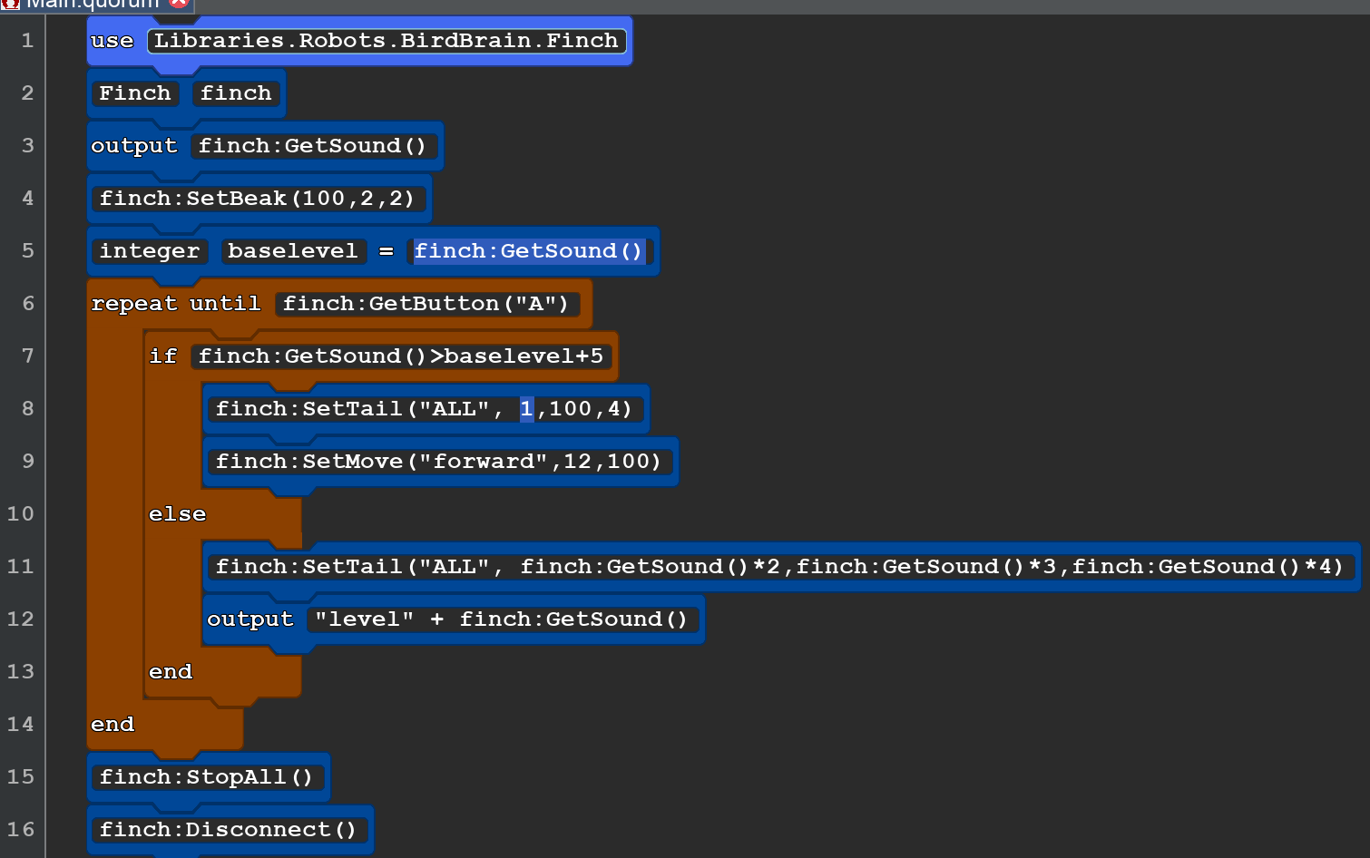Image resolution: width=1370 pixels, height=858 pixels.
Task: Click the Finch finch declaration block
Action: pos(136,93)
